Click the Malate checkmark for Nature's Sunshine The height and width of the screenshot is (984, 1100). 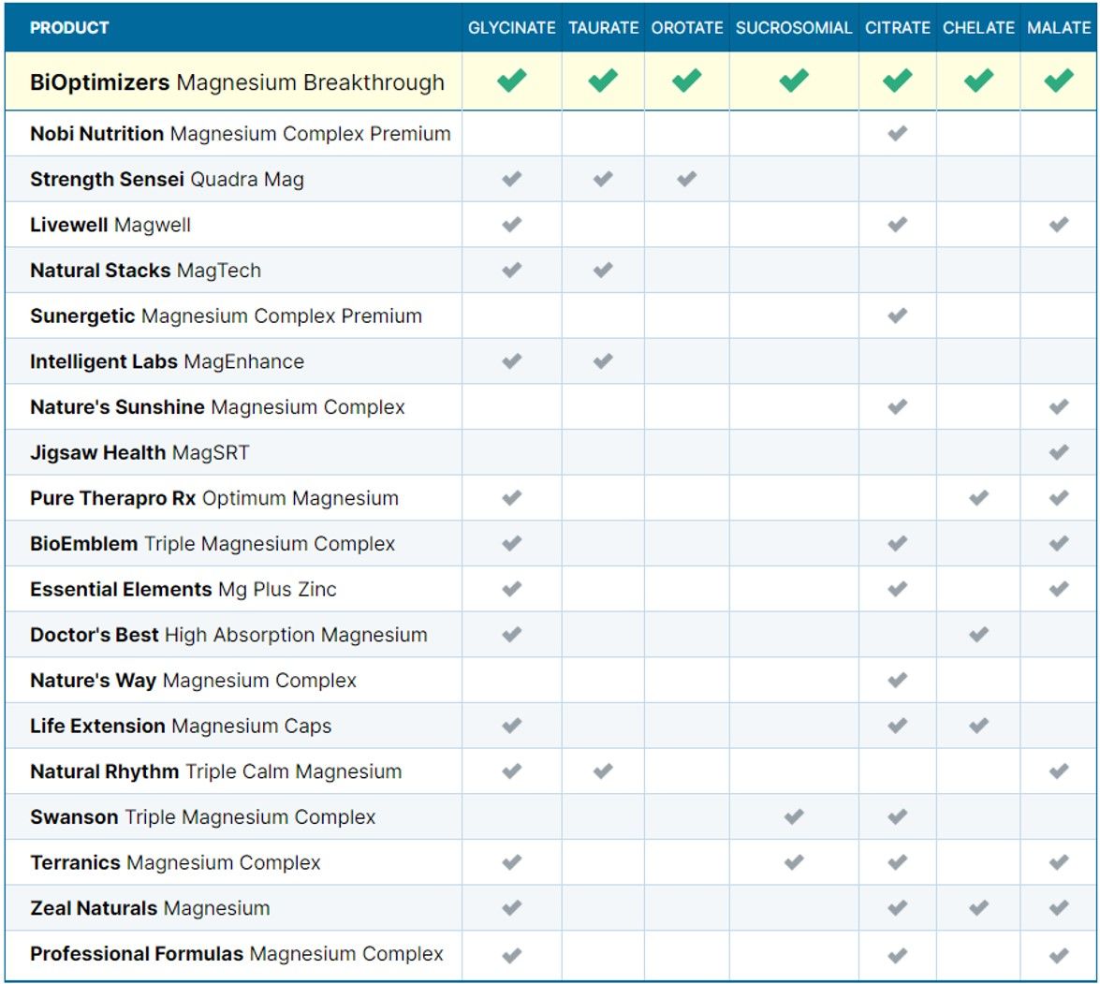click(x=1059, y=406)
